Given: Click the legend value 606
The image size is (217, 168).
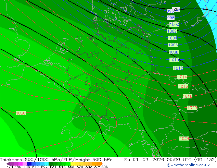Looking at the screenshot, I should [x=104, y=167].
